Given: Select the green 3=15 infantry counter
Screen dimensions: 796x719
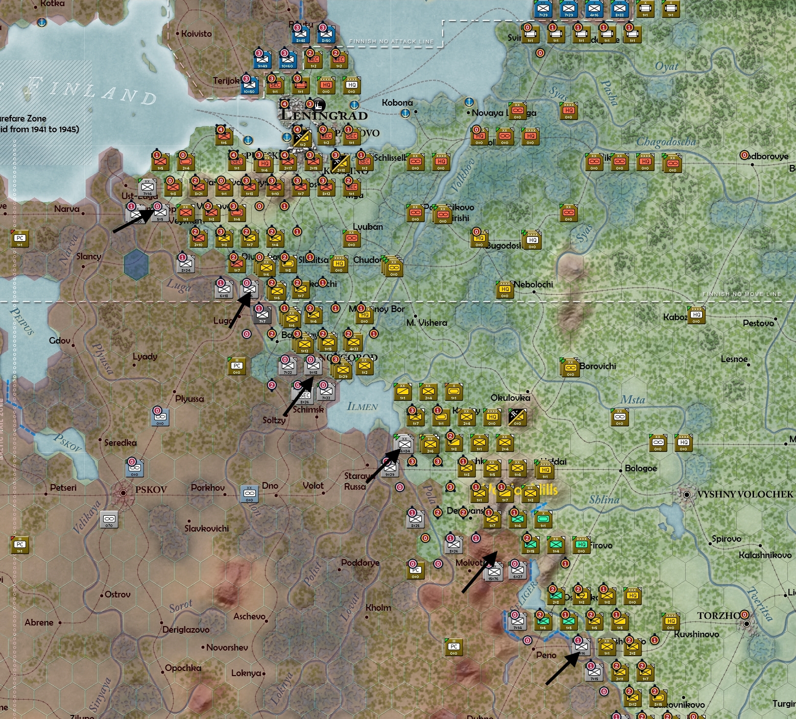Looking at the screenshot, I should pos(530,545).
